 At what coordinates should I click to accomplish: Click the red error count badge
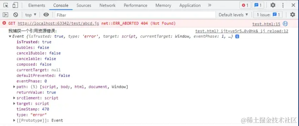pos(245,5)
